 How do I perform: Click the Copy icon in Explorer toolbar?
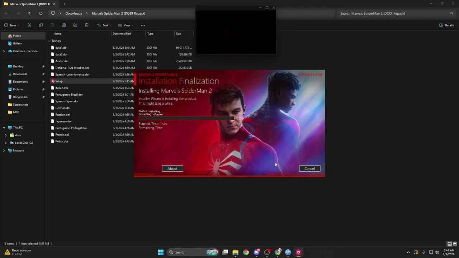[41, 25]
